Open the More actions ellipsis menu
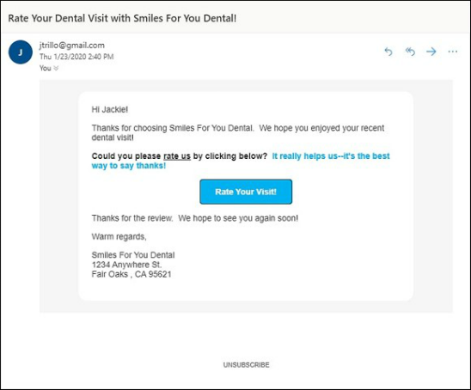 pyautogui.click(x=452, y=52)
